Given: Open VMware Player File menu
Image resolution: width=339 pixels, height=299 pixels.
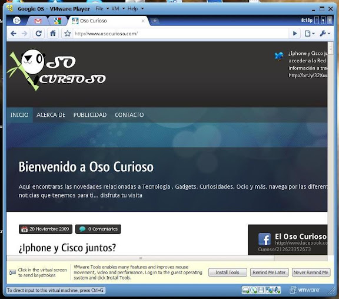Looking at the screenshot, I should click(102, 9).
